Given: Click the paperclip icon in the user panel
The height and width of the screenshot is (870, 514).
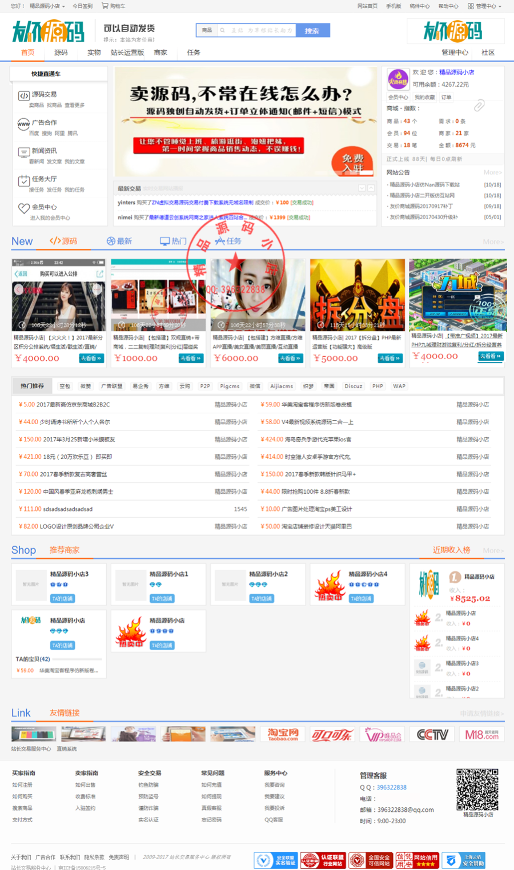Looking at the screenshot, I should [x=479, y=105].
